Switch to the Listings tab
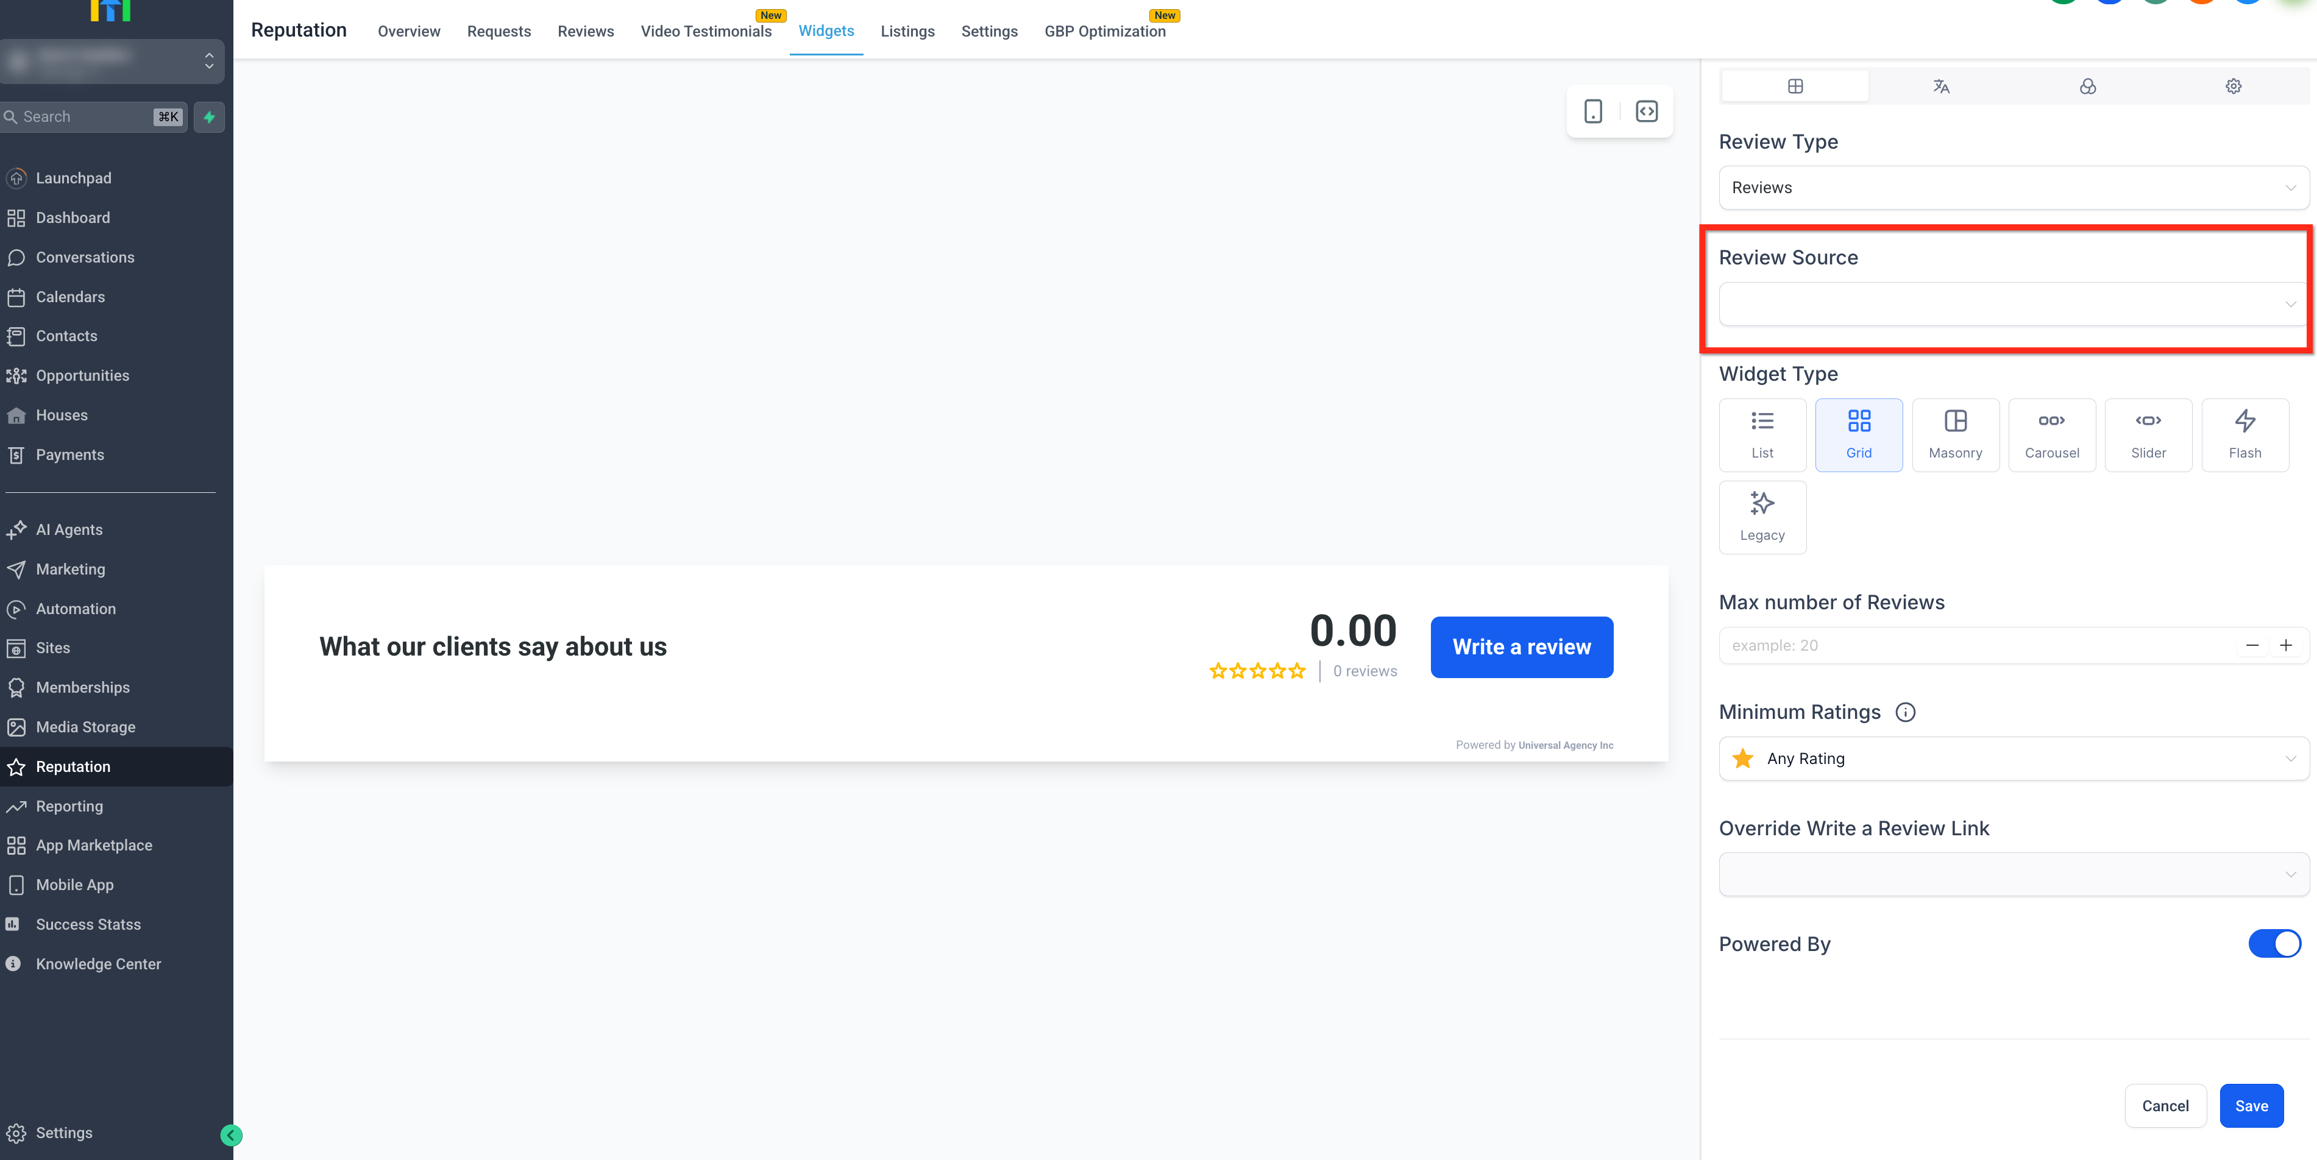The width and height of the screenshot is (2317, 1160). pyautogui.click(x=907, y=32)
